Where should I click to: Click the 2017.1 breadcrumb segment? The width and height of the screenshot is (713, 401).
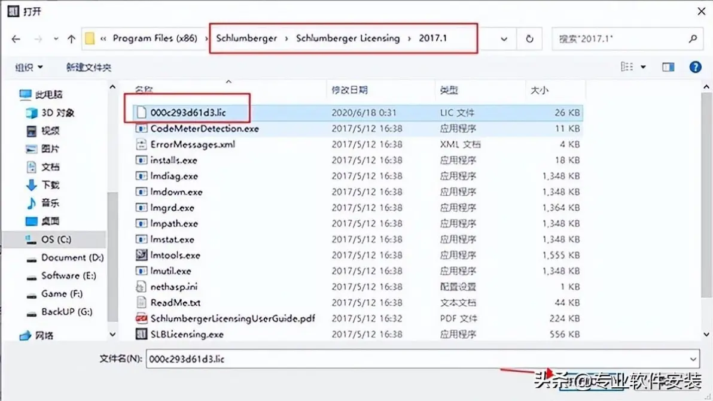432,38
